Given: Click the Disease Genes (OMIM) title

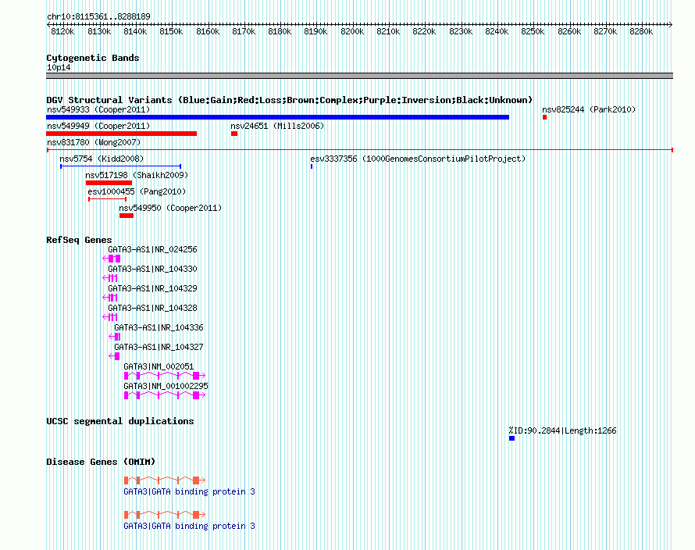Looking at the screenshot, I should point(101,462).
